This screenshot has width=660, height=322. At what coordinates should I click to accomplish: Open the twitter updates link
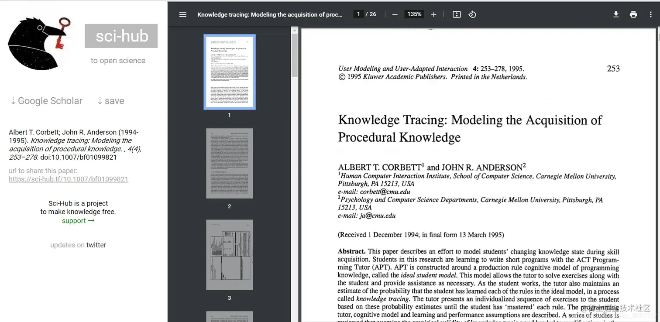(96, 245)
